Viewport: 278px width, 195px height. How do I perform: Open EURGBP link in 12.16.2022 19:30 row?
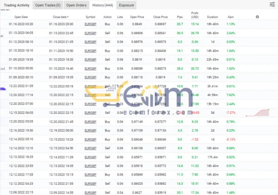90,130
